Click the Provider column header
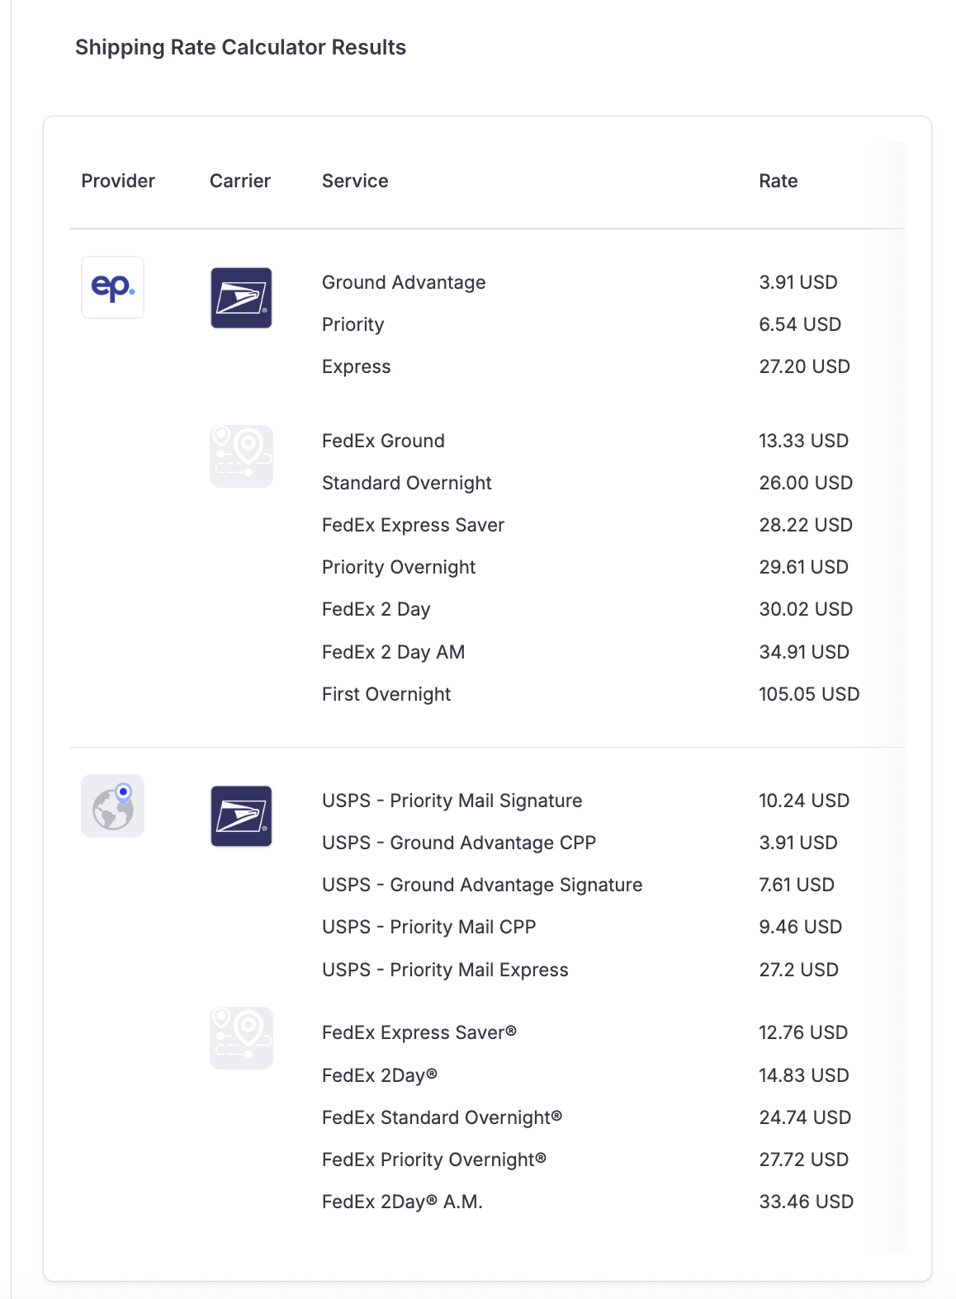 (118, 181)
